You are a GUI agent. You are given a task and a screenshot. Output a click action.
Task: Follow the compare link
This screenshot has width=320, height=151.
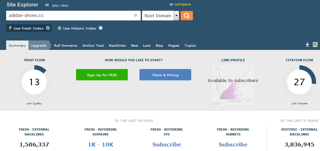point(183,4)
